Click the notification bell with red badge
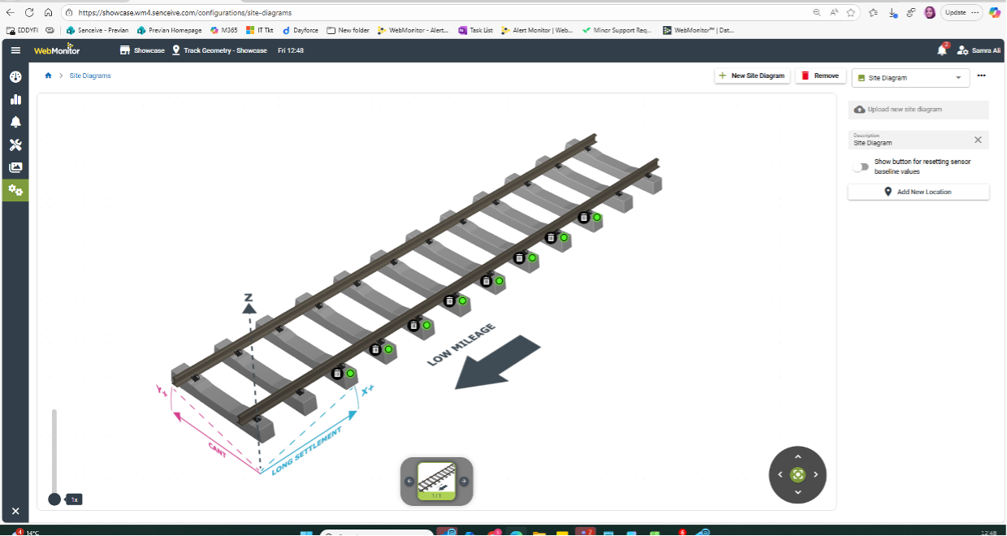The image size is (1007, 536). click(942, 50)
